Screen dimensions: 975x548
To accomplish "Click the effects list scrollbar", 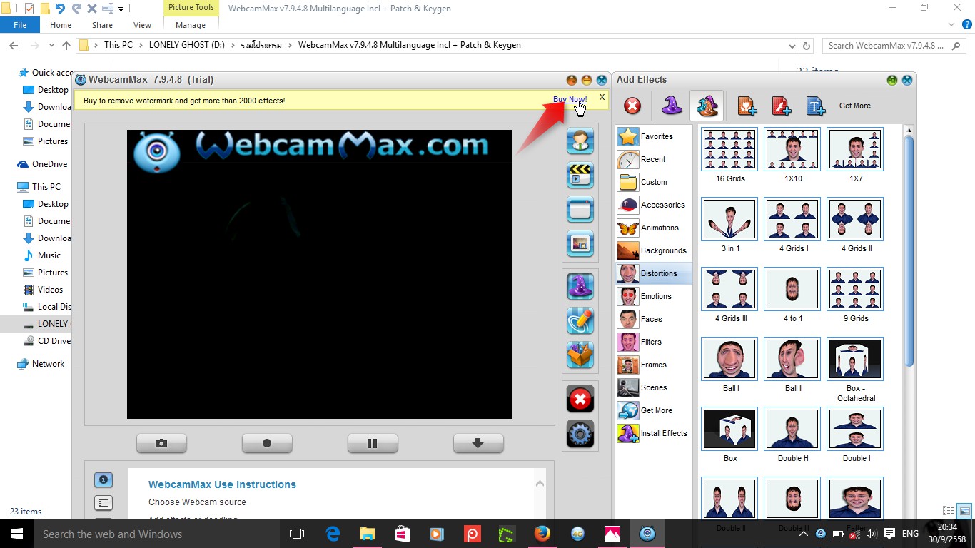I will click(x=909, y=251).
